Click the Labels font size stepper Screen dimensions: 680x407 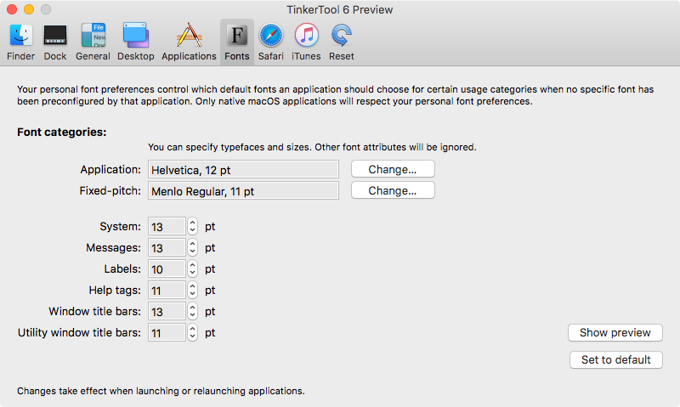tap(193, 269)
